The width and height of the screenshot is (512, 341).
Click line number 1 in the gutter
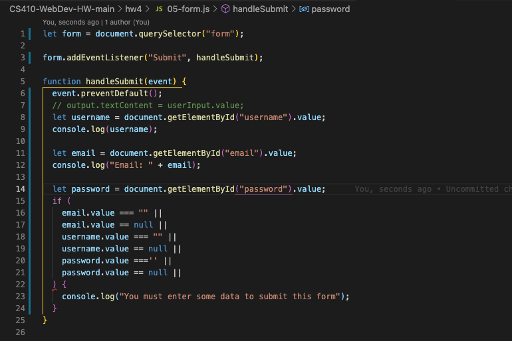(23, 34)
